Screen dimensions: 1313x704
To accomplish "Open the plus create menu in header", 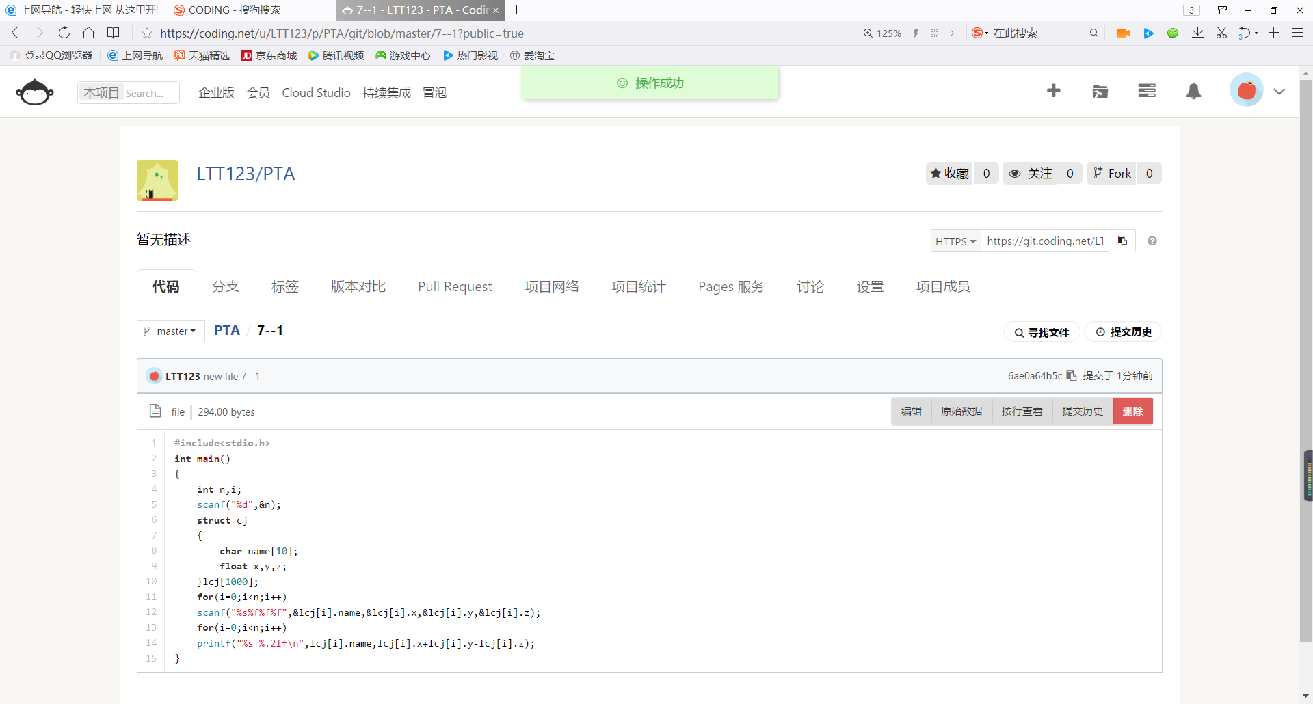I will (1053, 91).
